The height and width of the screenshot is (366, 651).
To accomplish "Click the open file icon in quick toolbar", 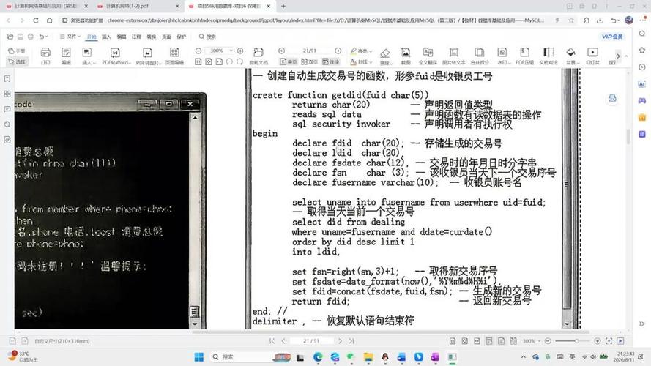I will (10, 37).
